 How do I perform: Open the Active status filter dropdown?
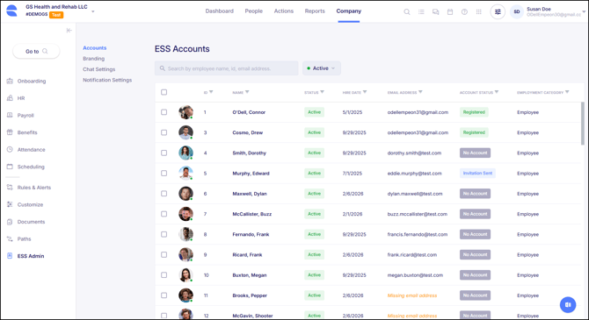pyautogui.click(x=322, y=68)
